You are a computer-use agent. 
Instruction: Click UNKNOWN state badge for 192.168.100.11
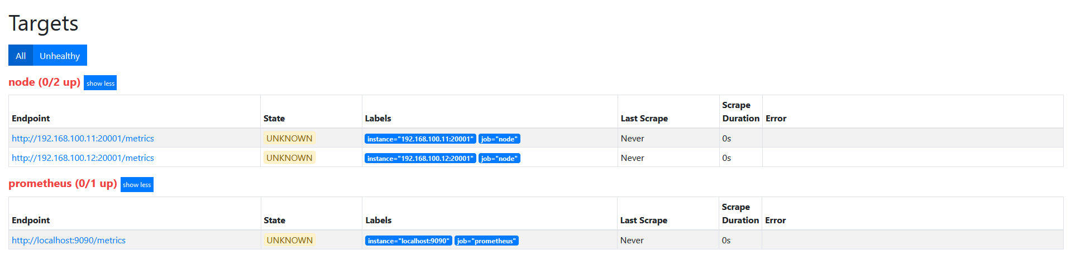tap(289, 139)
